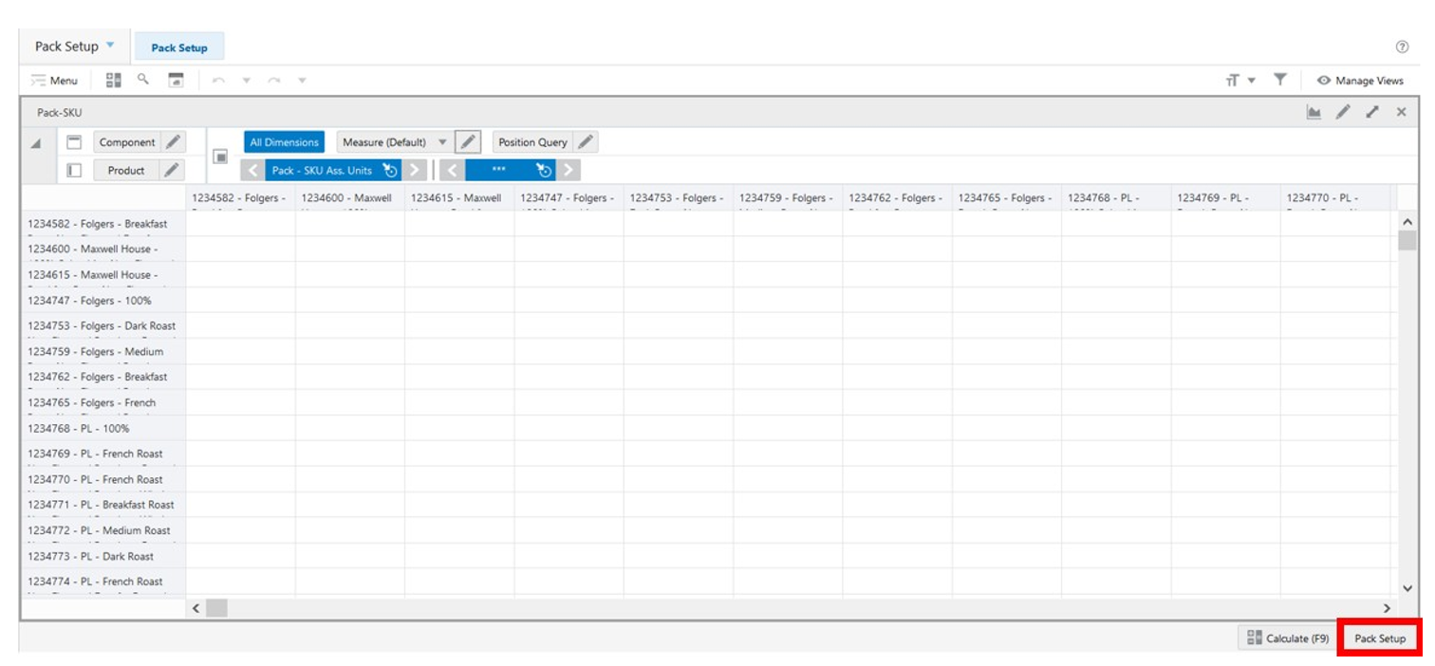
Task: Click the horizontal scrollbar thumb
Action: tap(216, 608)
